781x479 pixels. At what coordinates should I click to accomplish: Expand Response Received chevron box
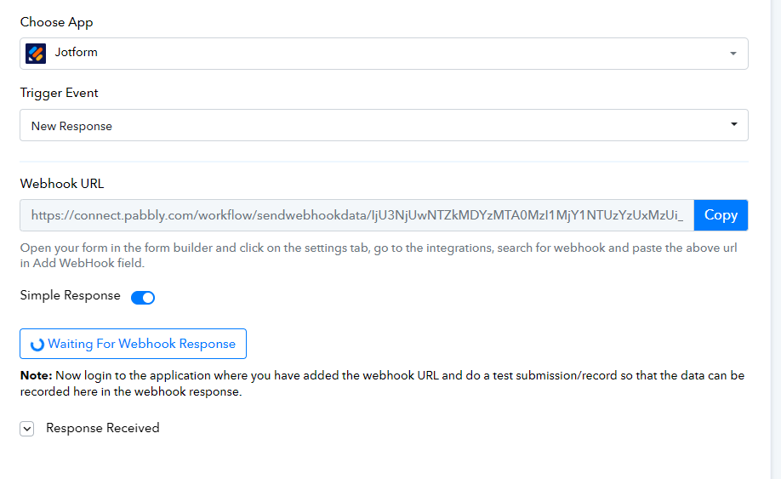[x=27, y=428]
